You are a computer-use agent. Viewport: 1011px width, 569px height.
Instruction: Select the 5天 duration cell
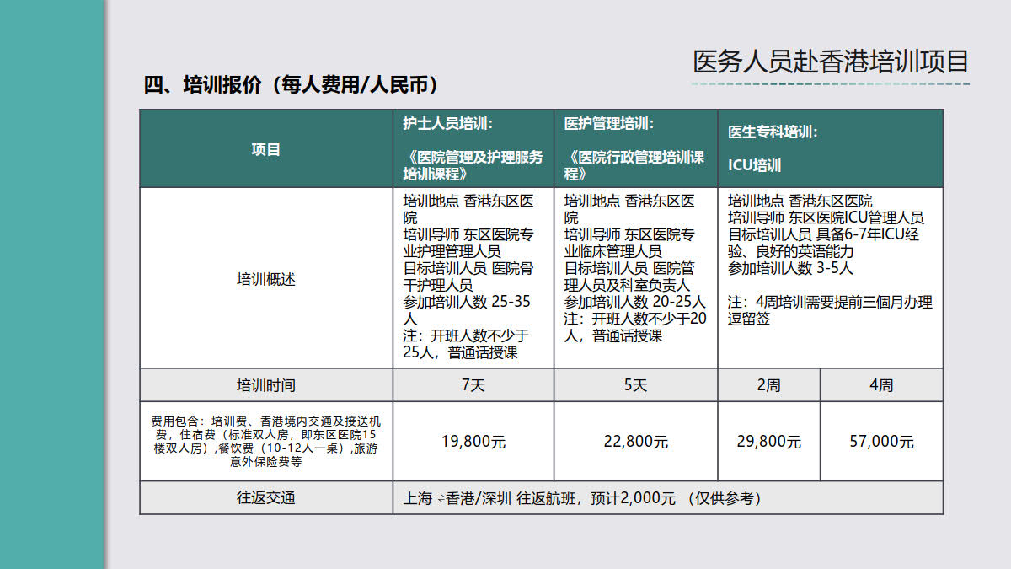pos(636,385)
